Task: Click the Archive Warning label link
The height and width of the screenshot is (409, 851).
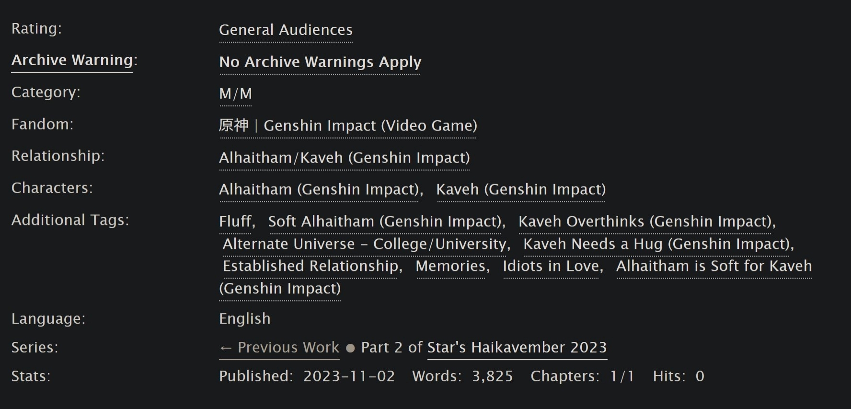Action: pos(72,60)
